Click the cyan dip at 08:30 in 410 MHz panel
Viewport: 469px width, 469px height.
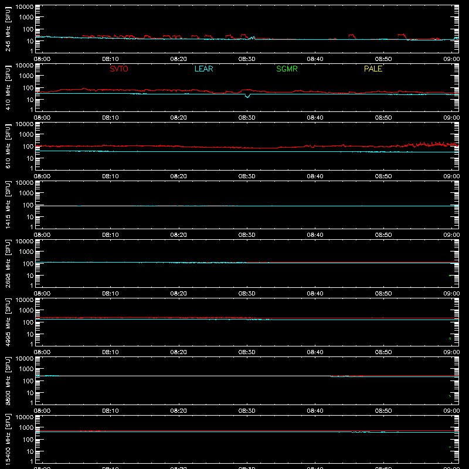coord(247,96)
